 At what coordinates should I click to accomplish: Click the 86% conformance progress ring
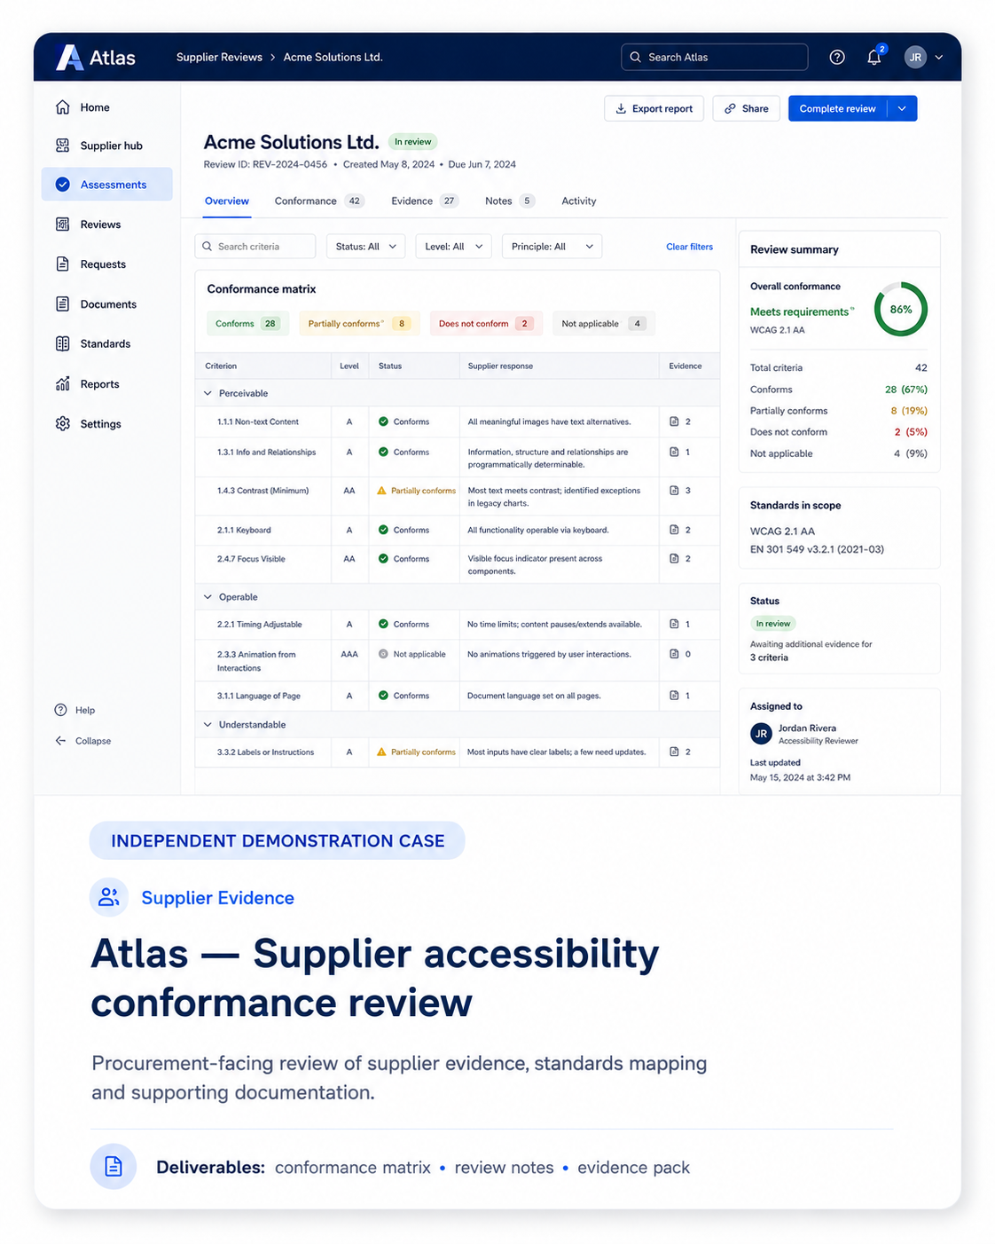tap(901, 310)
